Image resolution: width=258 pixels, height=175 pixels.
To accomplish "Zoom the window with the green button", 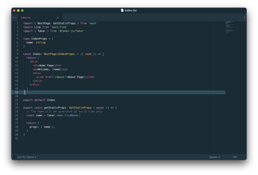I will click(x=22, y=10).
